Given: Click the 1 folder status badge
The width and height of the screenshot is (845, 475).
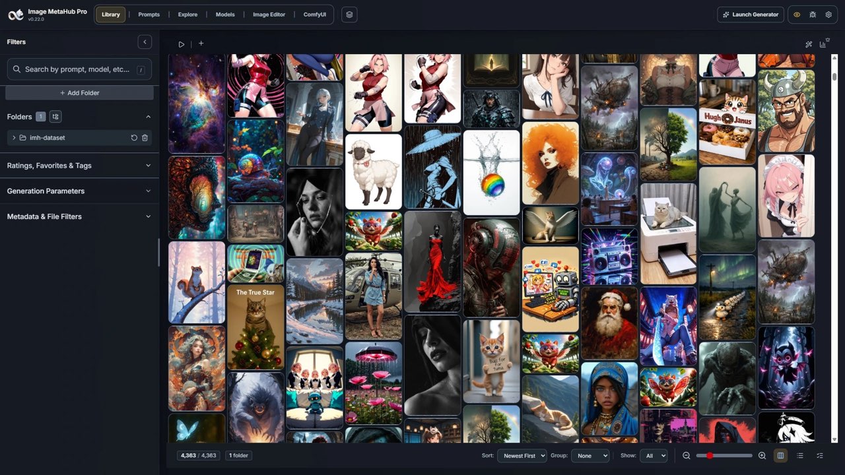Looking at the screenshot, I should click(x=238, y=456).
